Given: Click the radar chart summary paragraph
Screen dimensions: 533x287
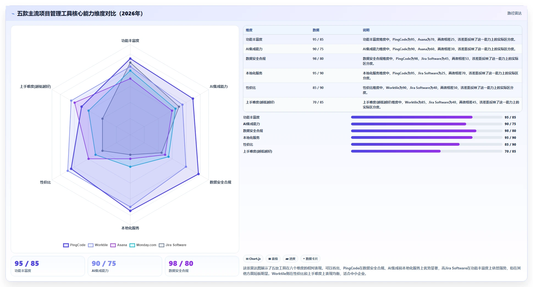Looking at the screenshot, I should coord(382,271).
